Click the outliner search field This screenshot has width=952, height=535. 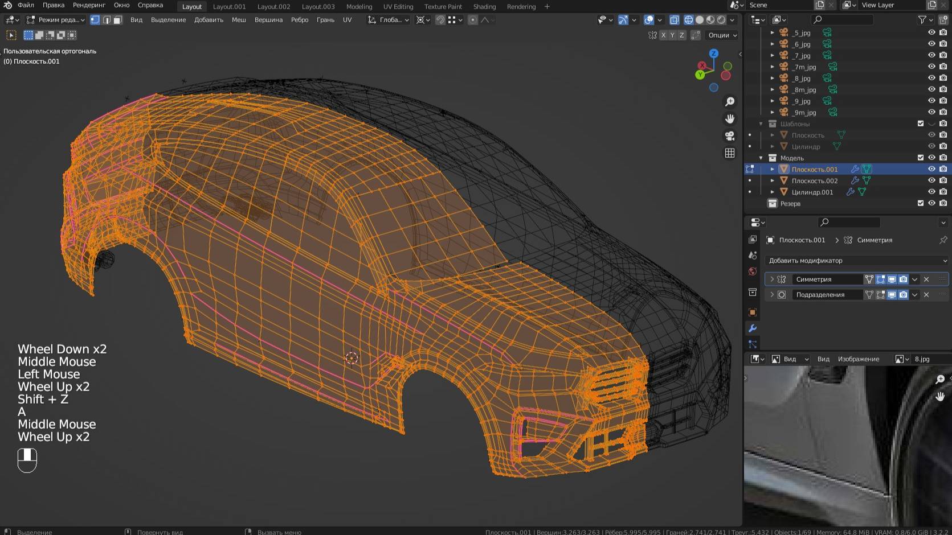click(843, 19)
